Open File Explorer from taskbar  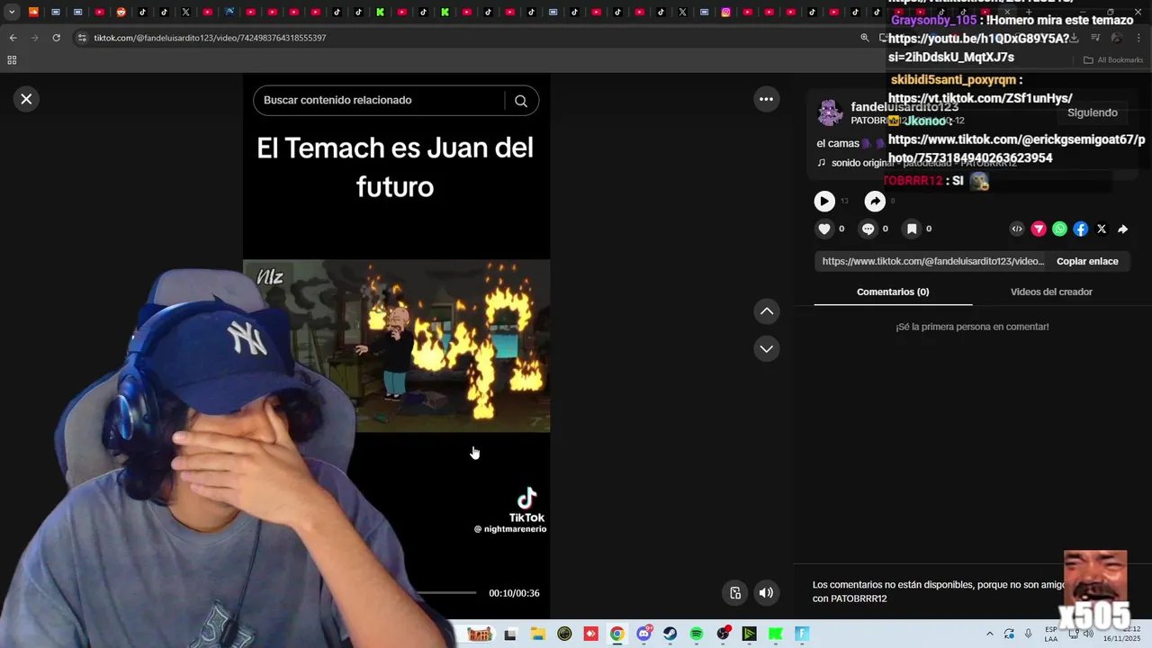537,634
